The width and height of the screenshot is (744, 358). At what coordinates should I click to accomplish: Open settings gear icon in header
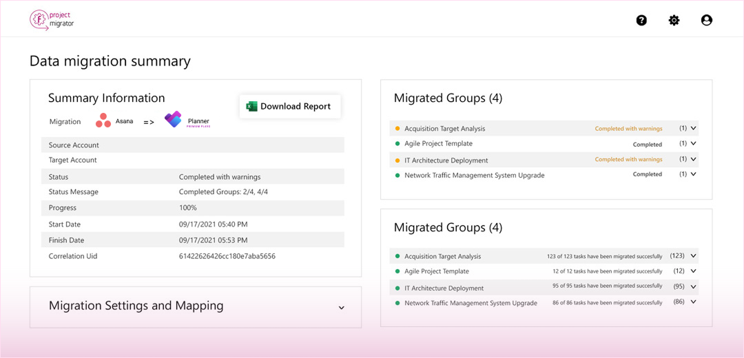pos(674,21)
